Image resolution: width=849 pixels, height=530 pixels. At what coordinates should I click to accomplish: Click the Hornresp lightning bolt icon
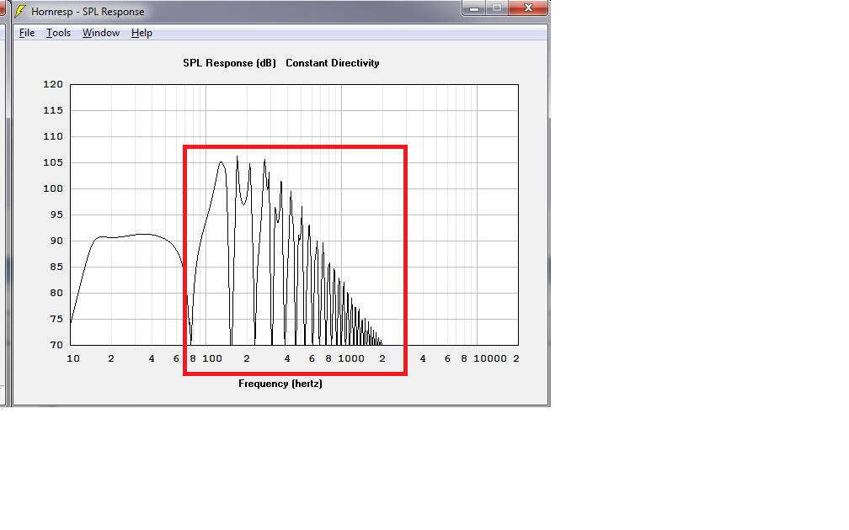pos(20,11)
